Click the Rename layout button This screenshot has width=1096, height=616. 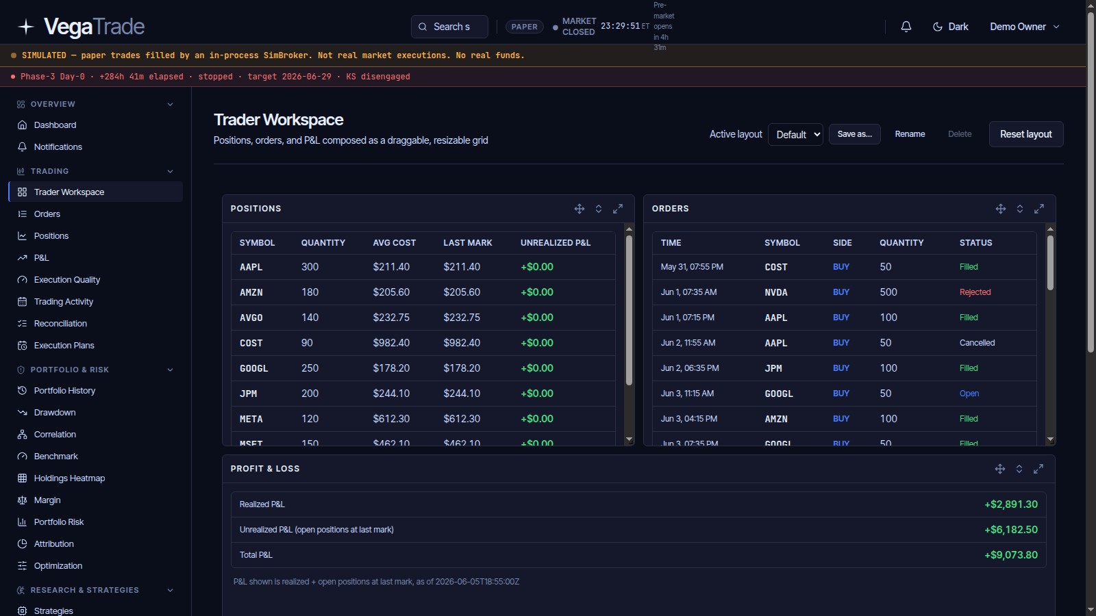tap(910, 134)
